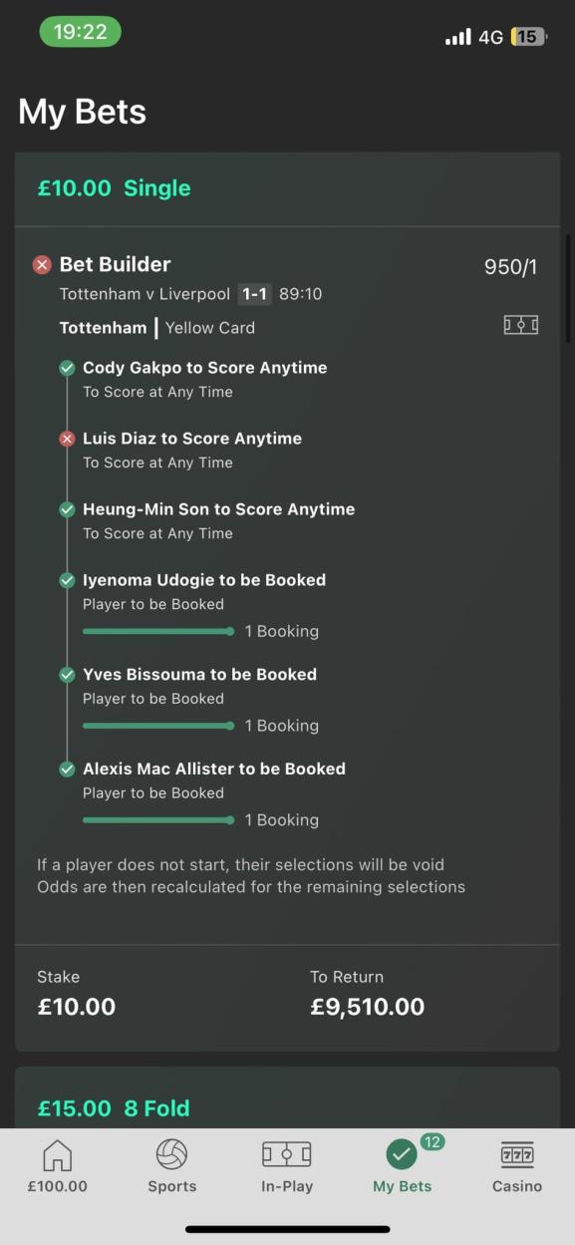The height and width of the screenshot is (1245, 575).
Task: Expand the £15.00 8 Fold bet
Action: (287, 1101)
